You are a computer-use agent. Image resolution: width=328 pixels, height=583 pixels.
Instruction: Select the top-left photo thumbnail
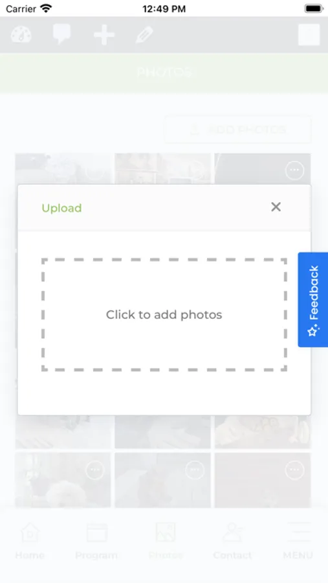63,169
